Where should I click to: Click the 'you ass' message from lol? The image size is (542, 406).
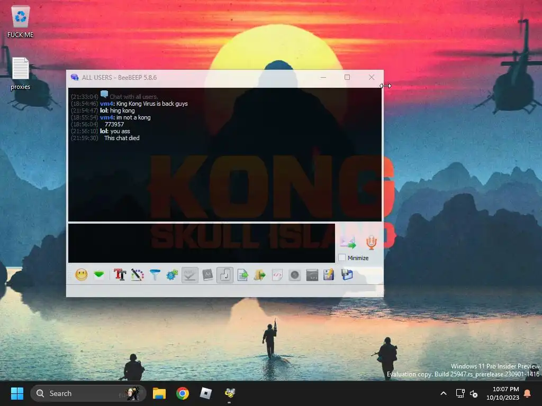pos(120,131)
